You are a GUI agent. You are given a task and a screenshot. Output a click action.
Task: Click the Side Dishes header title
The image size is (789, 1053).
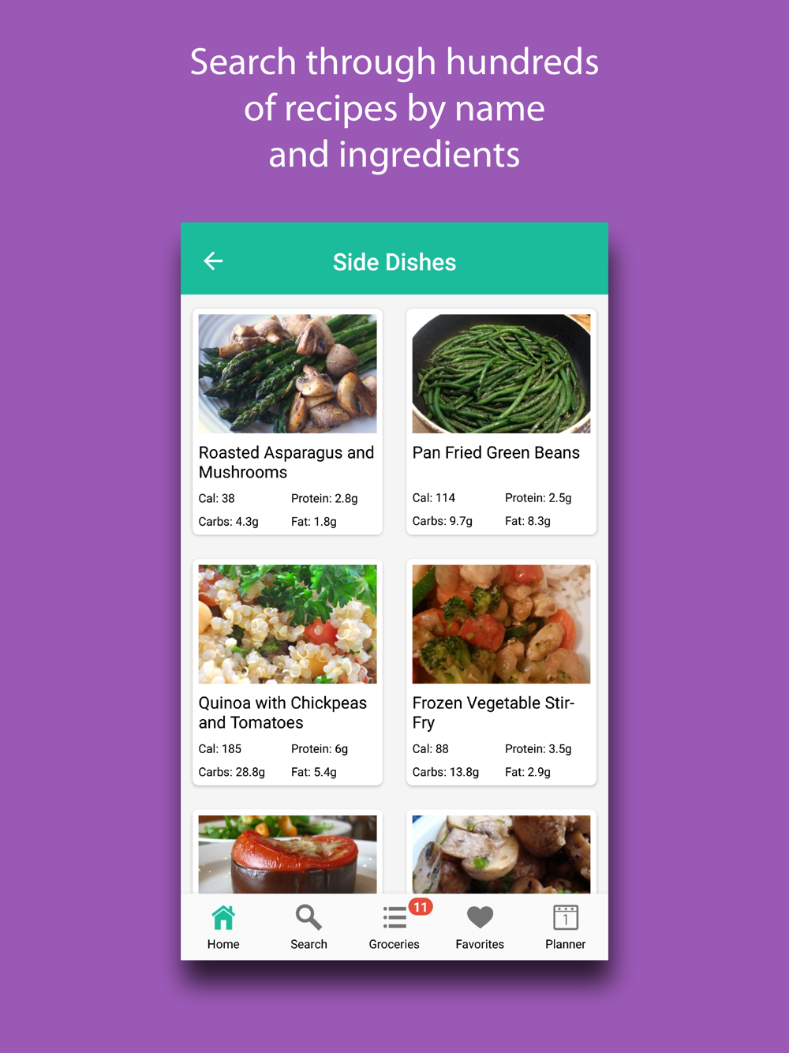coord(394,262)
